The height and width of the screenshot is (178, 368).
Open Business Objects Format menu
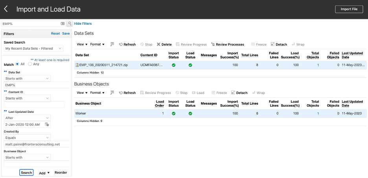tap(97, 93)
